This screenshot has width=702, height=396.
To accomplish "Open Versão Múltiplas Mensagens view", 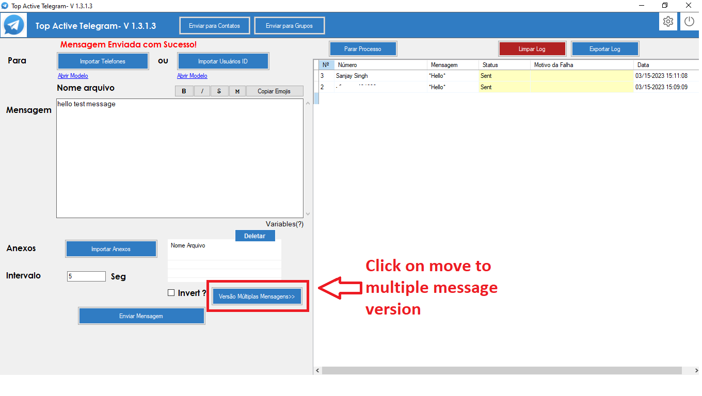I will 257,296.
